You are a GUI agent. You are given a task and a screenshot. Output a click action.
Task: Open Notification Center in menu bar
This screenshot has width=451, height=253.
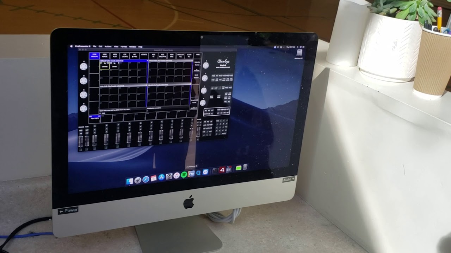(x=304, y=47)
